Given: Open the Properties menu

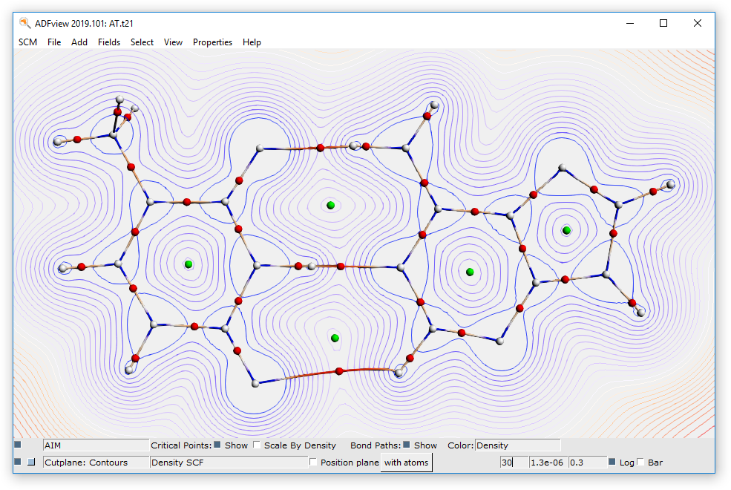Looking at the screenshot, I should coord(212,42).
